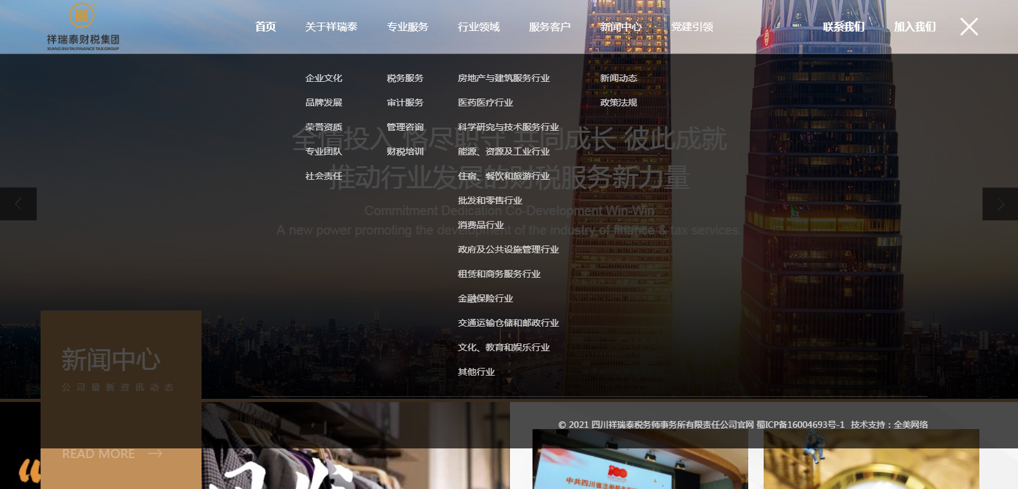Click the 联系我们 link
The image size is (1018, 489).
tap(844, 26)
